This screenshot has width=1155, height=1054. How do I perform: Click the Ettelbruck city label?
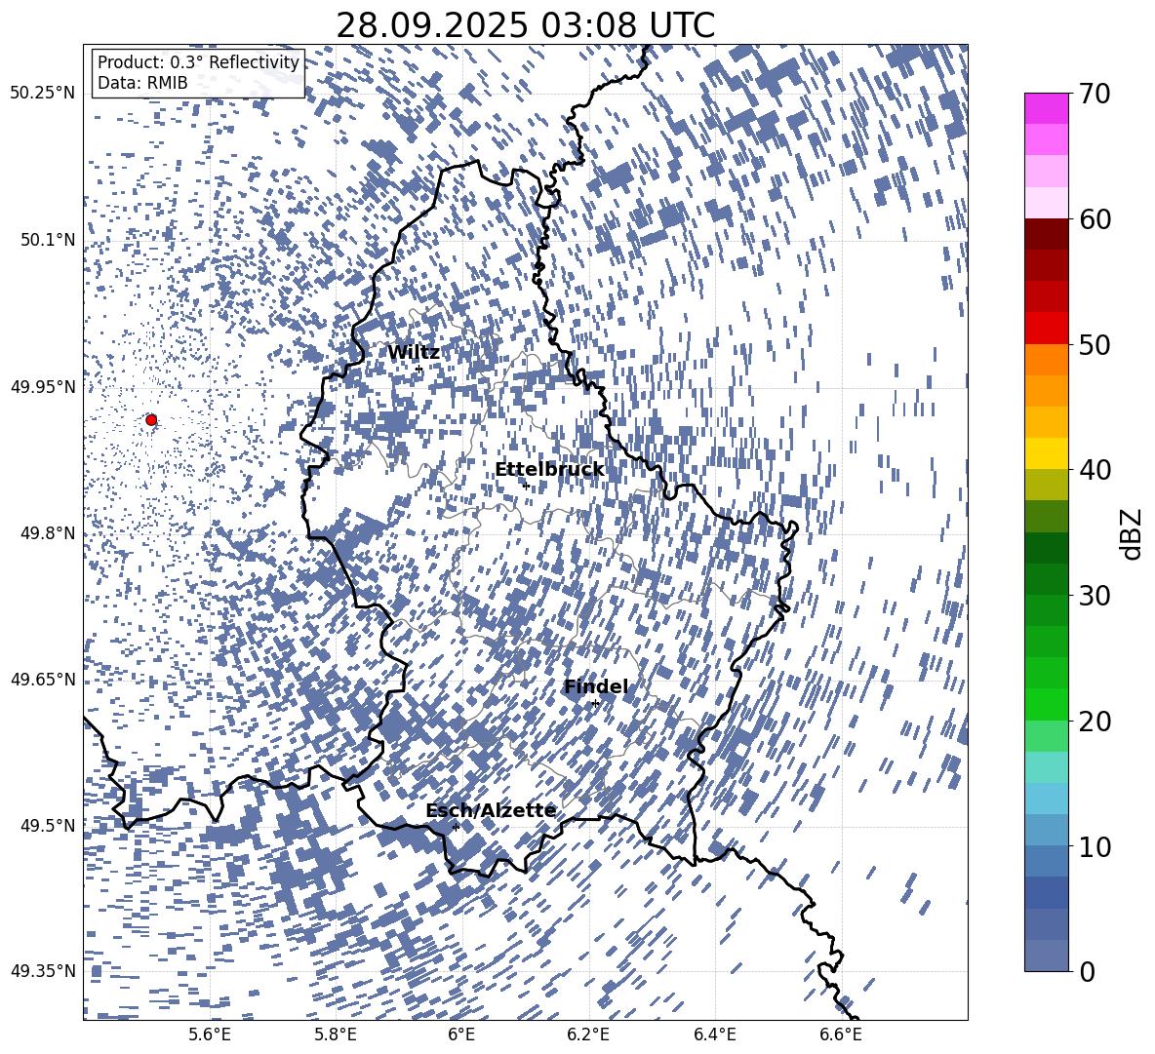(x=549, y=470)
